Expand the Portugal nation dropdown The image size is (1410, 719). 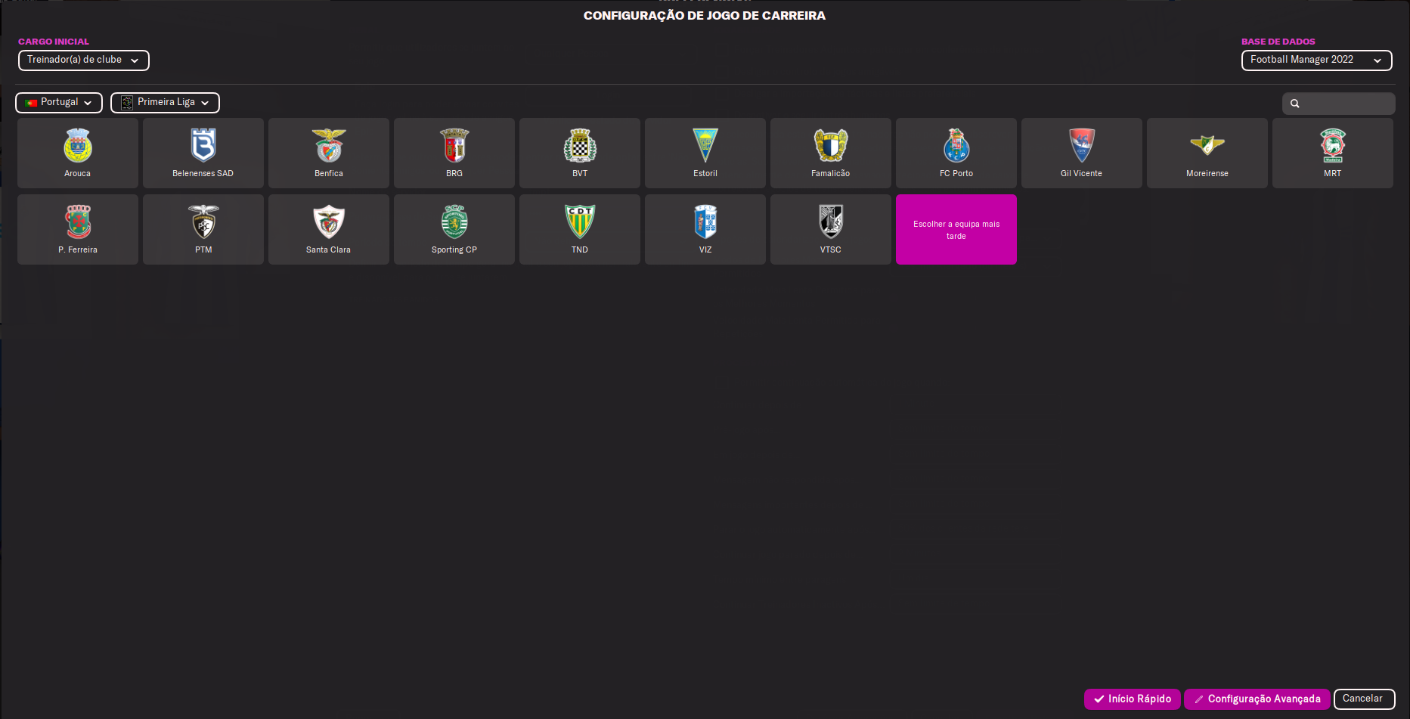[x=59, y=102]
